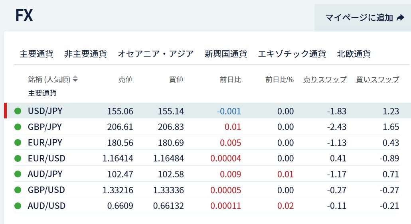The image size is (411, 224).
Task: Click the red 0.01 percent in AUD/JPY row
Action: [x=285, y=174]
